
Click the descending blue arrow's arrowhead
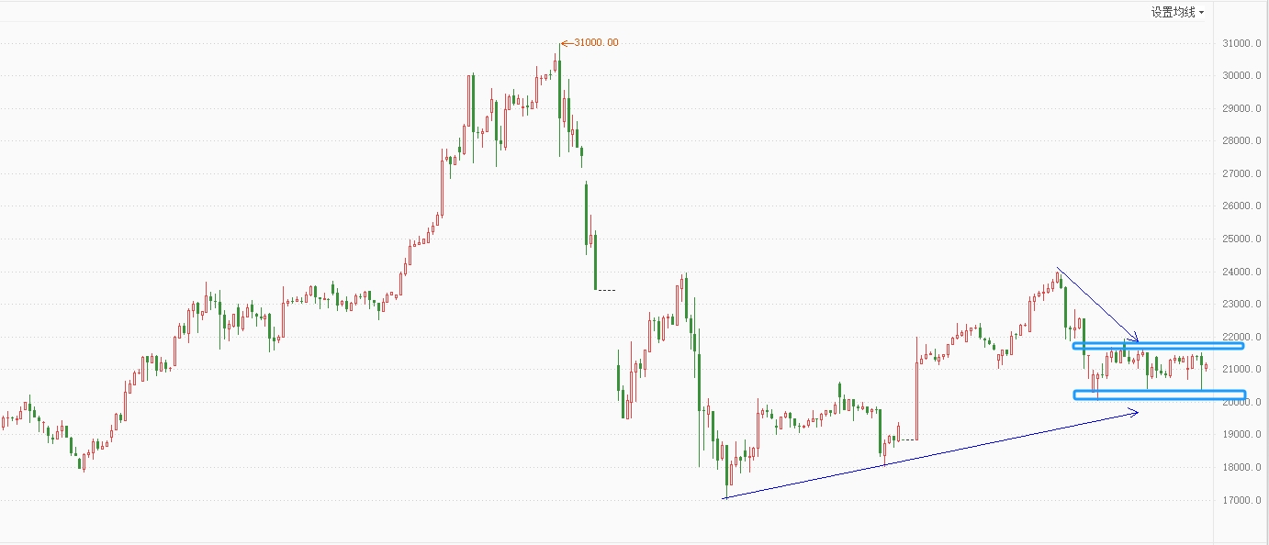click(x=1137, y=338)
